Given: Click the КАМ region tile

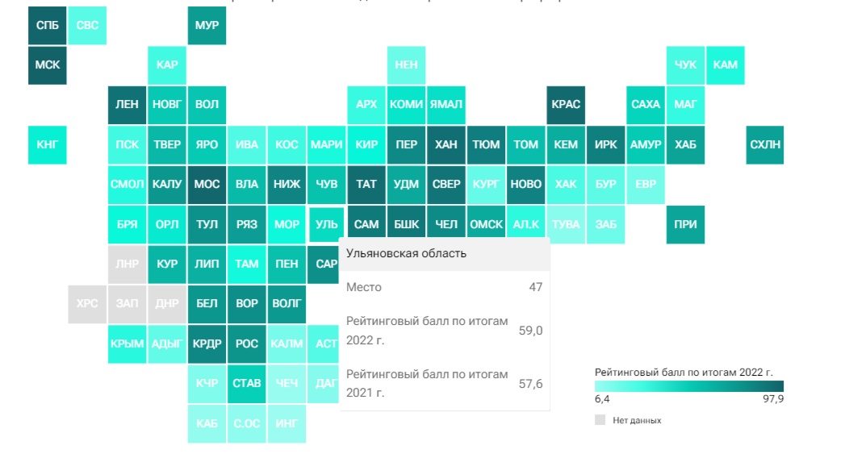Looking at the screenshot, I should [726, 65].
